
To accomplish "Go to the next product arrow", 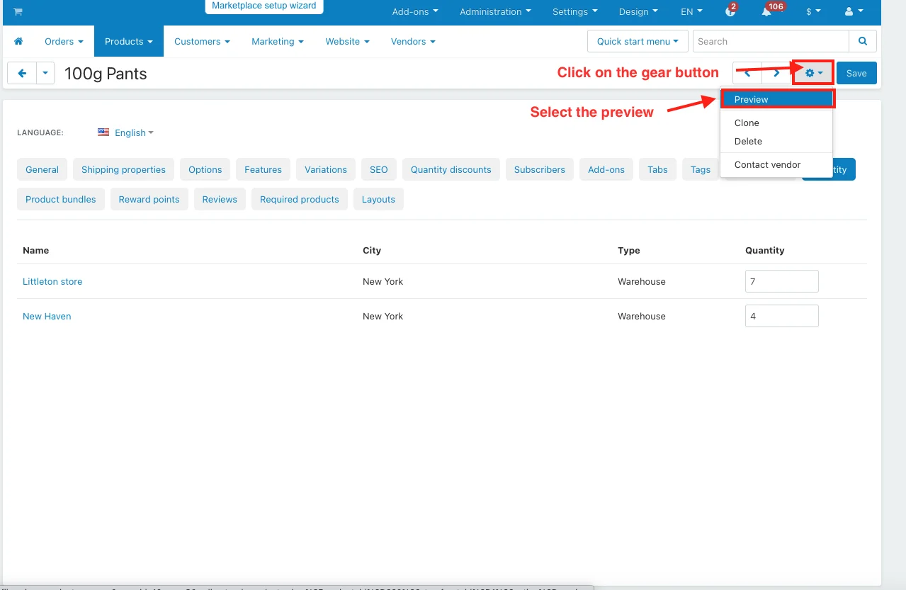I will pos(776,73).
